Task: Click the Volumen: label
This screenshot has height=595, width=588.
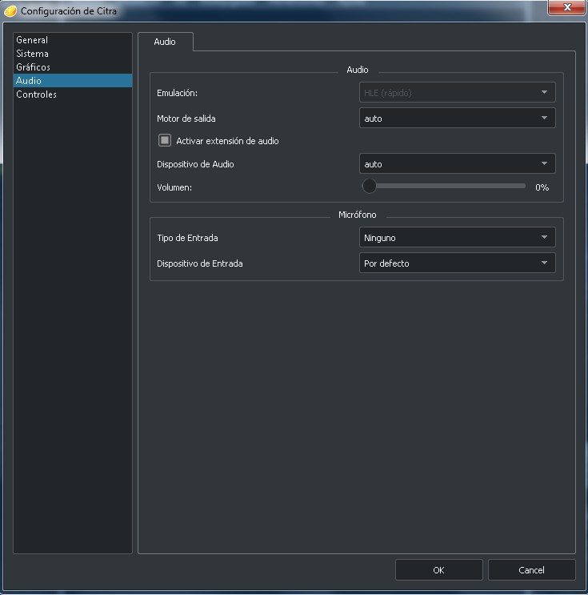Action: click(174, 187)
